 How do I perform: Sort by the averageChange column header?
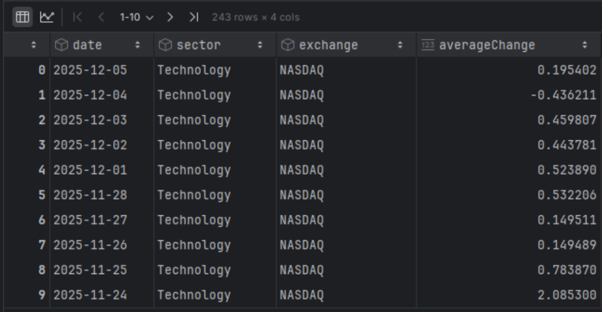point(486,45)
